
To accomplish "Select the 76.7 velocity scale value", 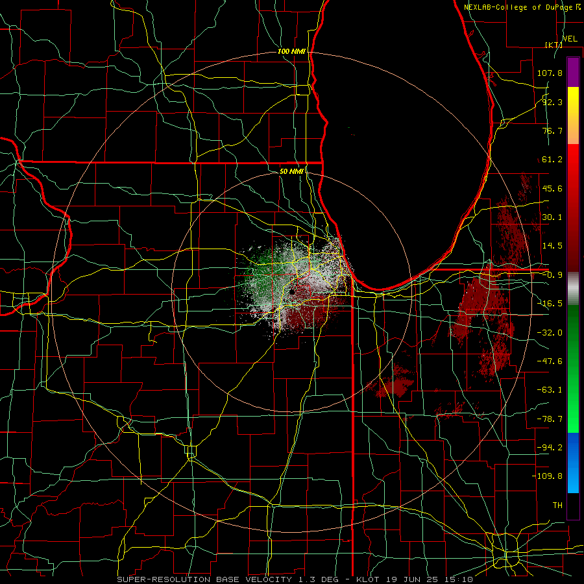I will [x=552, y=130].
